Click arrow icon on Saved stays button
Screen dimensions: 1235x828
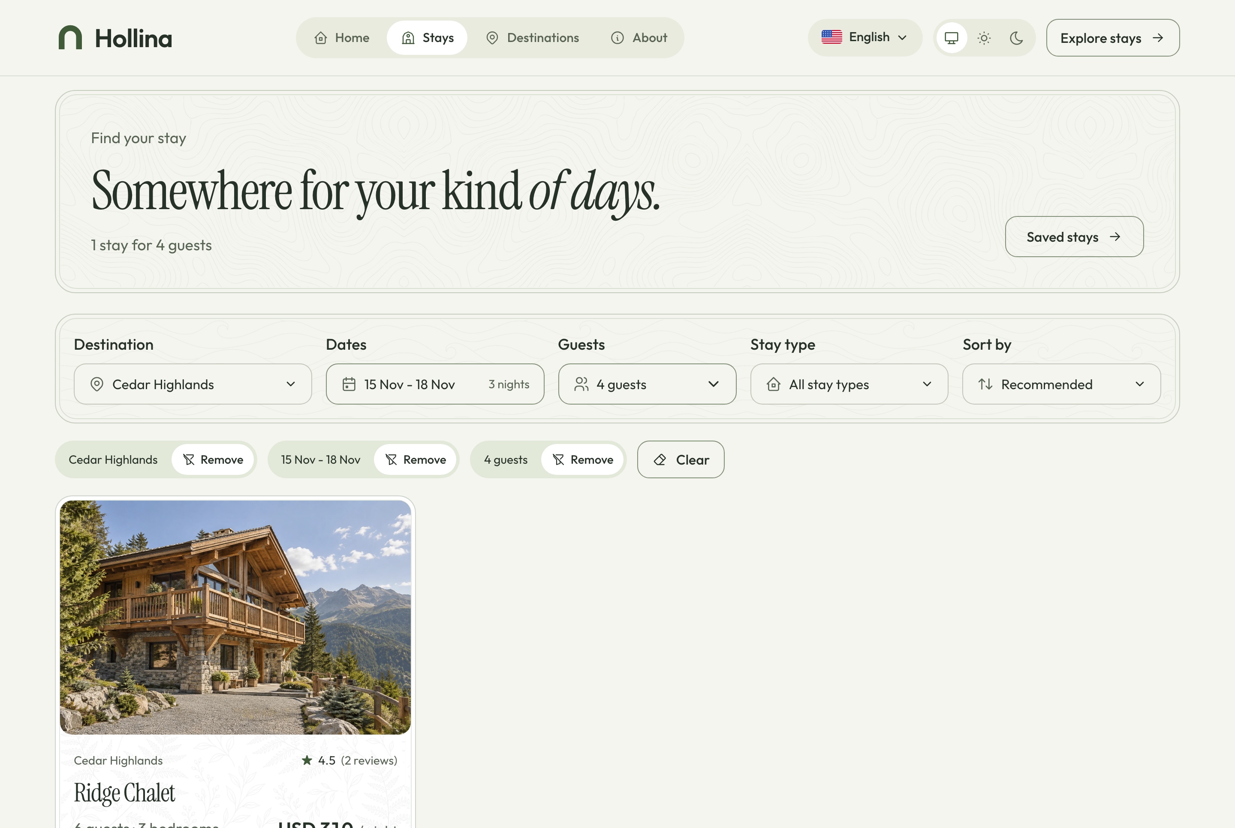(1115, 237)
